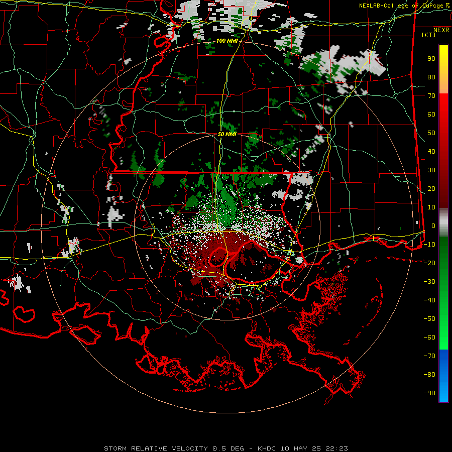The image size is (452, 452).
Task: Click the -40 knot scale label
Action: 429,300
